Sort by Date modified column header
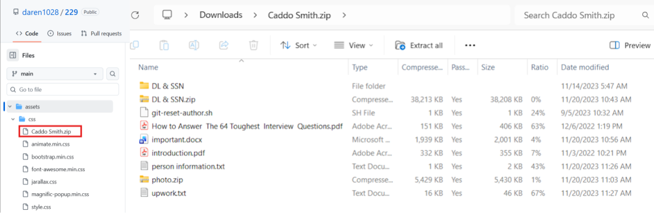654x222 pixels. click(x=585, y=67)
